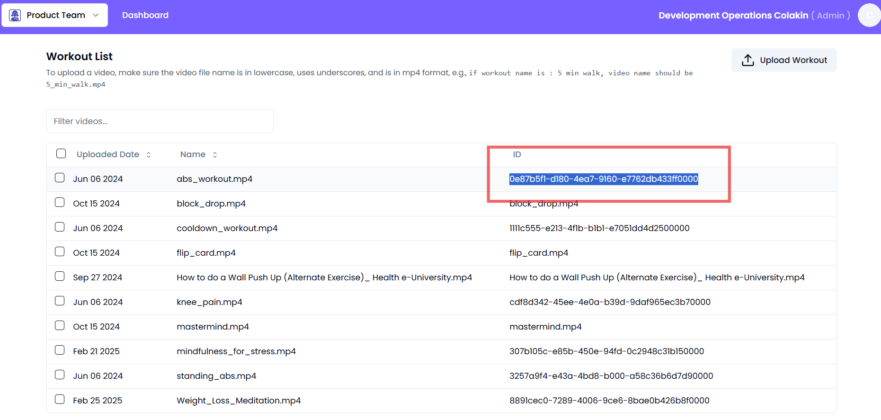Screen dimensions: 881x420
Task: Expand the Product Team dropdown chevron
Action: [96, 15]
